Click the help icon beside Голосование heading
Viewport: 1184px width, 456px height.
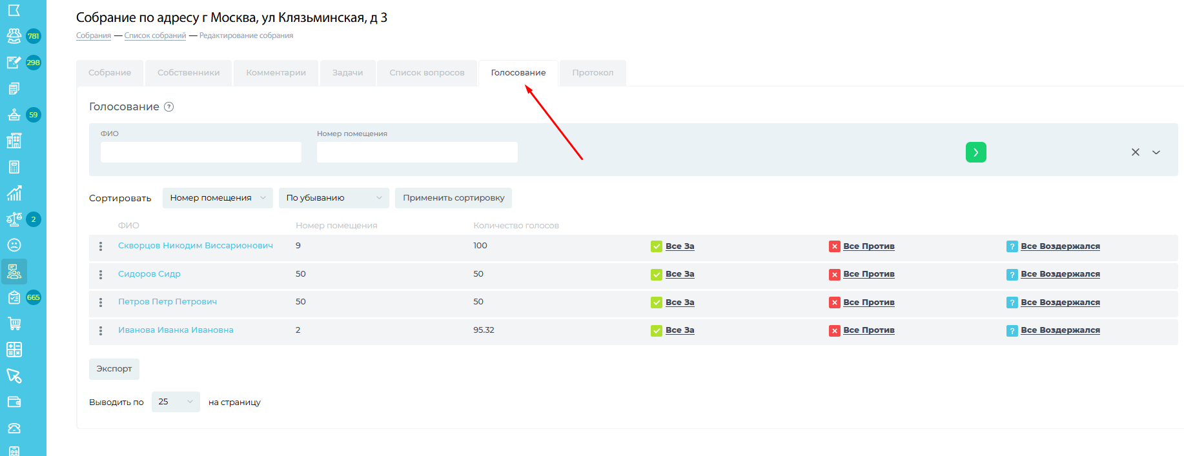pyautogui.click(x=169, y=107)
